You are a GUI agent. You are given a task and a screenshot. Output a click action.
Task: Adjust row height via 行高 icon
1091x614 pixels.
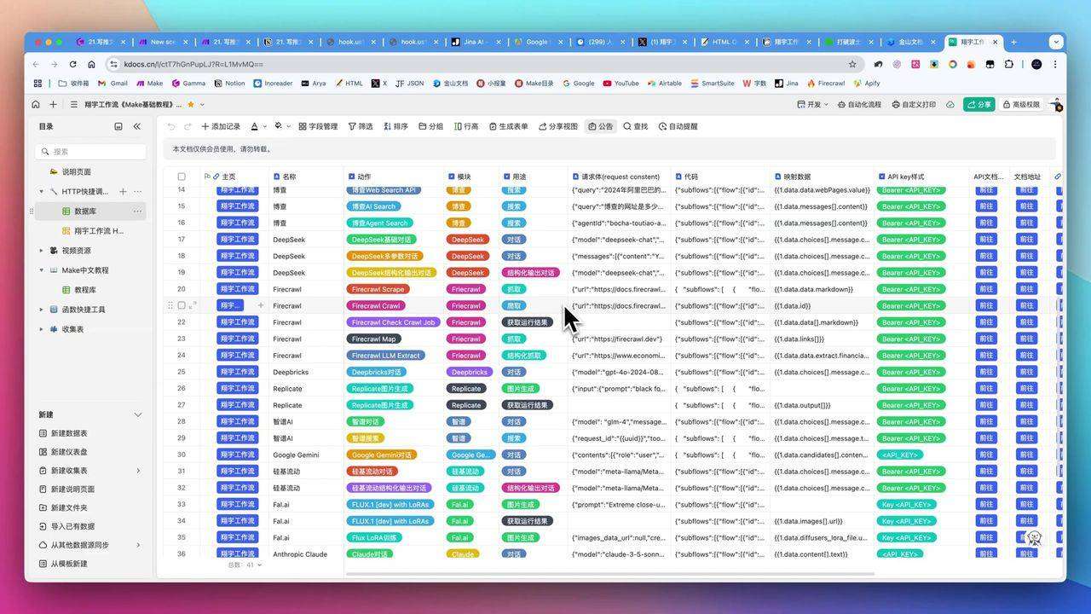pos(466,126)
